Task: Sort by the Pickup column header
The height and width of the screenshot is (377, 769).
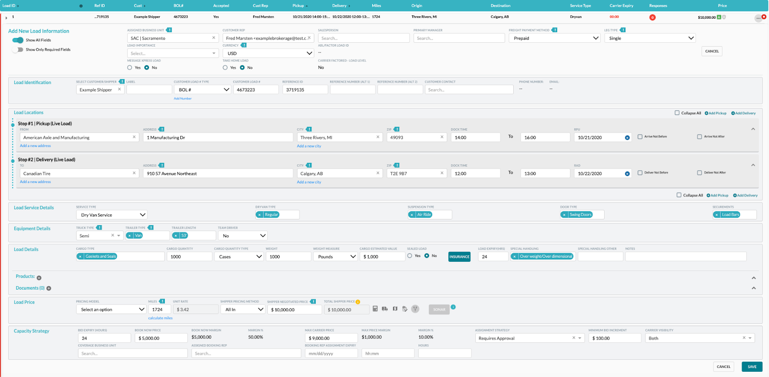Action: point(299,6)
